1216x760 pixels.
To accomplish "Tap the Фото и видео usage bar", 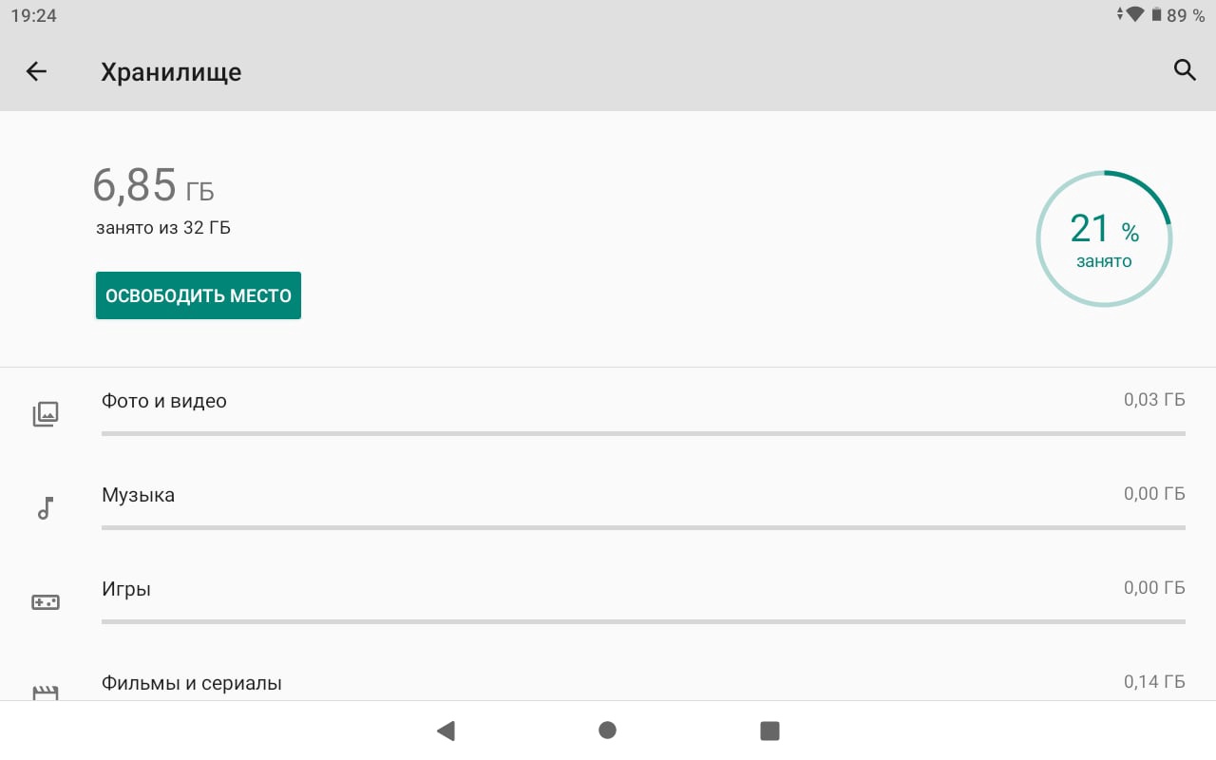I will [643, 433].
